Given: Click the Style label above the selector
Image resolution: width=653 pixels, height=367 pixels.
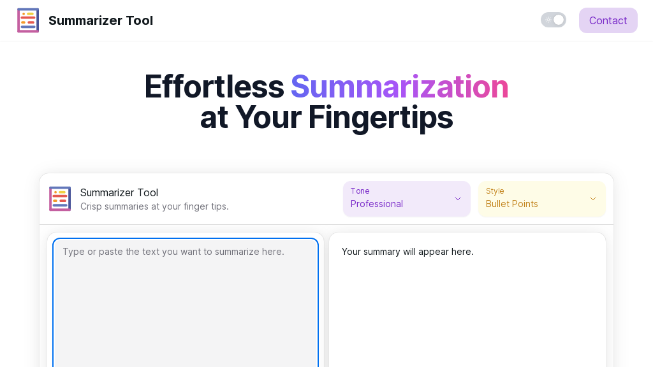Looking at the screenshot, I should (x=494, y=191).
